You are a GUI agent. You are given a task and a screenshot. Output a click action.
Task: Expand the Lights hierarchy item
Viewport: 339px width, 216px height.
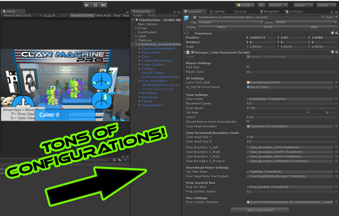coord(136,36)
